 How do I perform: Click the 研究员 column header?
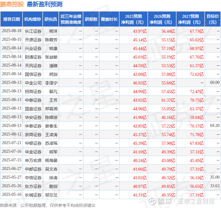51,19
